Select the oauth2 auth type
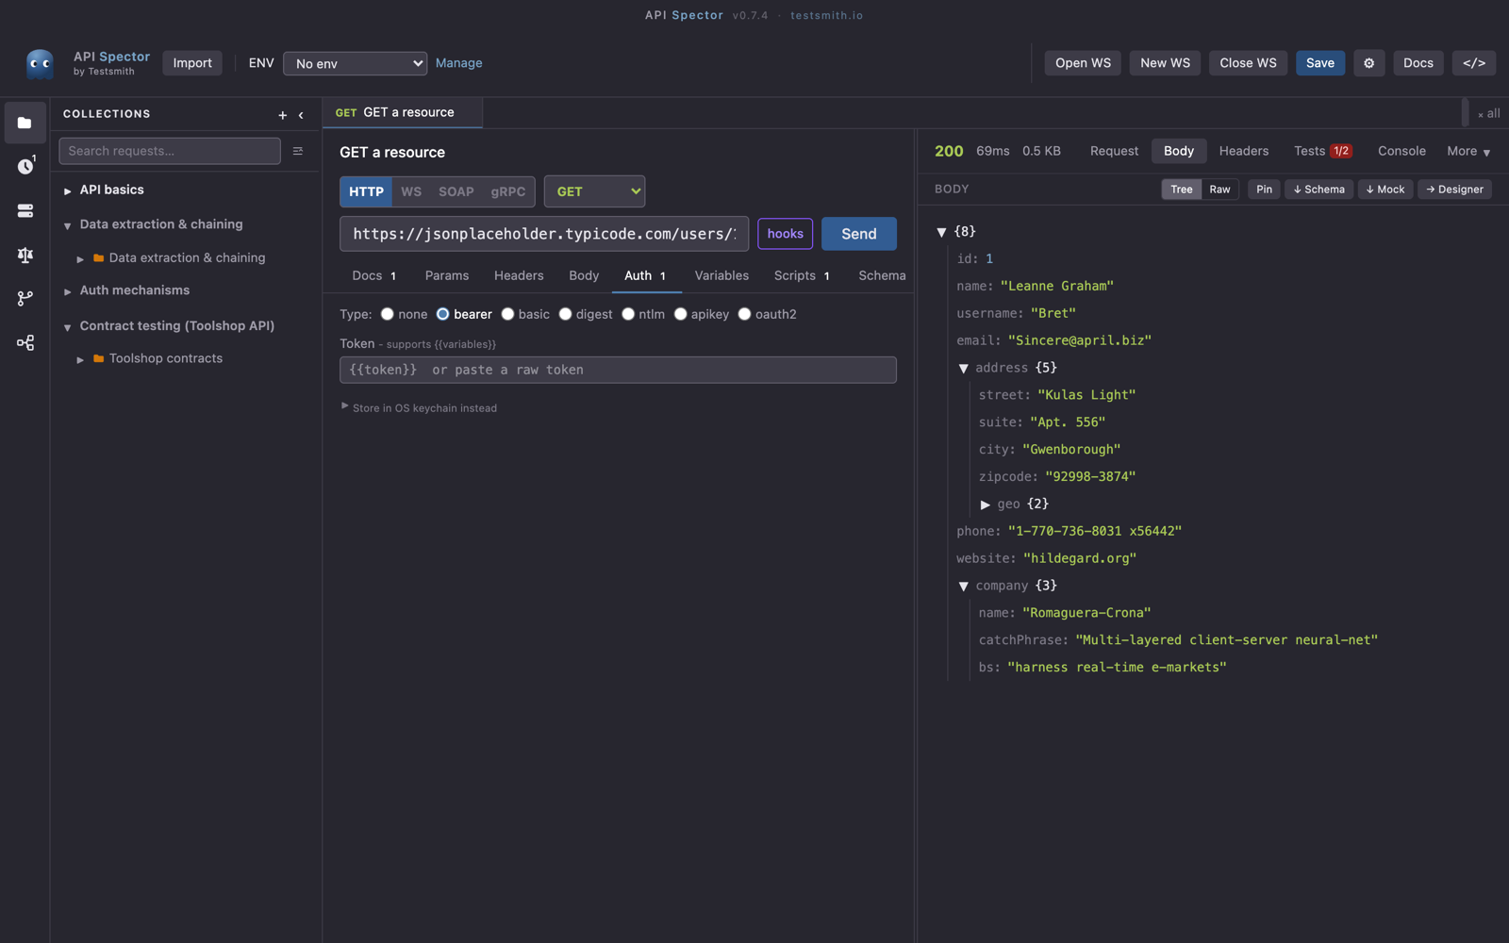This screenshot has height=943, width=1509. coord(744,314)
